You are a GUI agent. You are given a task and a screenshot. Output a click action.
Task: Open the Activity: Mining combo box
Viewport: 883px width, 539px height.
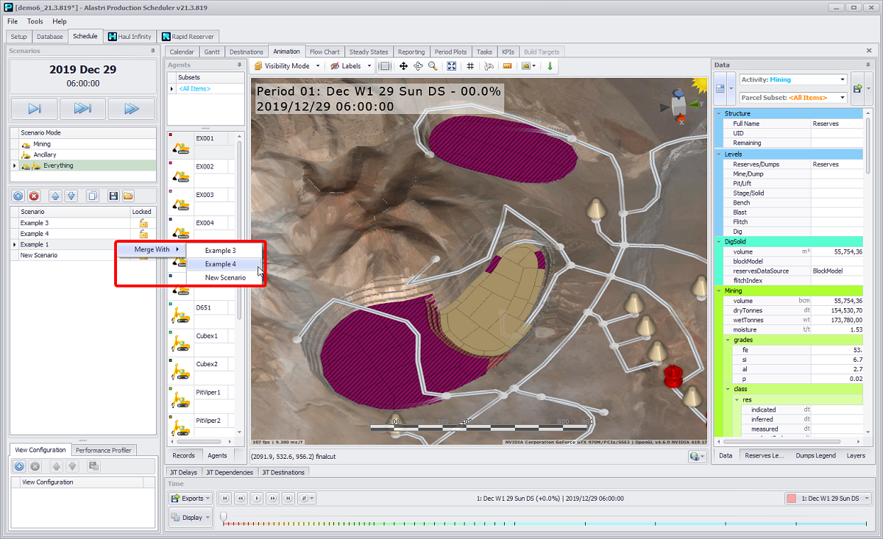pyautogui.click(x=792, y=79)
